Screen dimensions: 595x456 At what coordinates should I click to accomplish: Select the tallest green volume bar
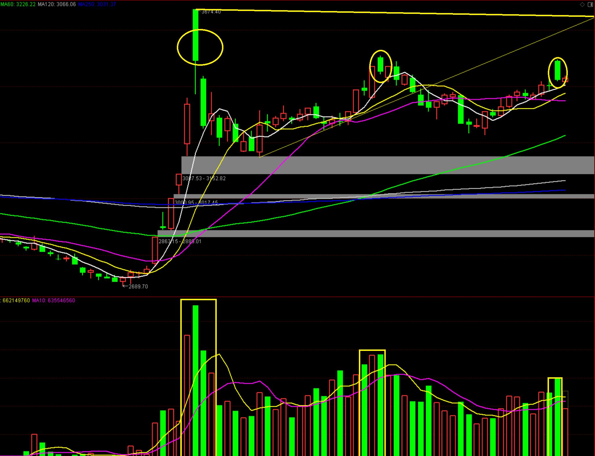195,380
